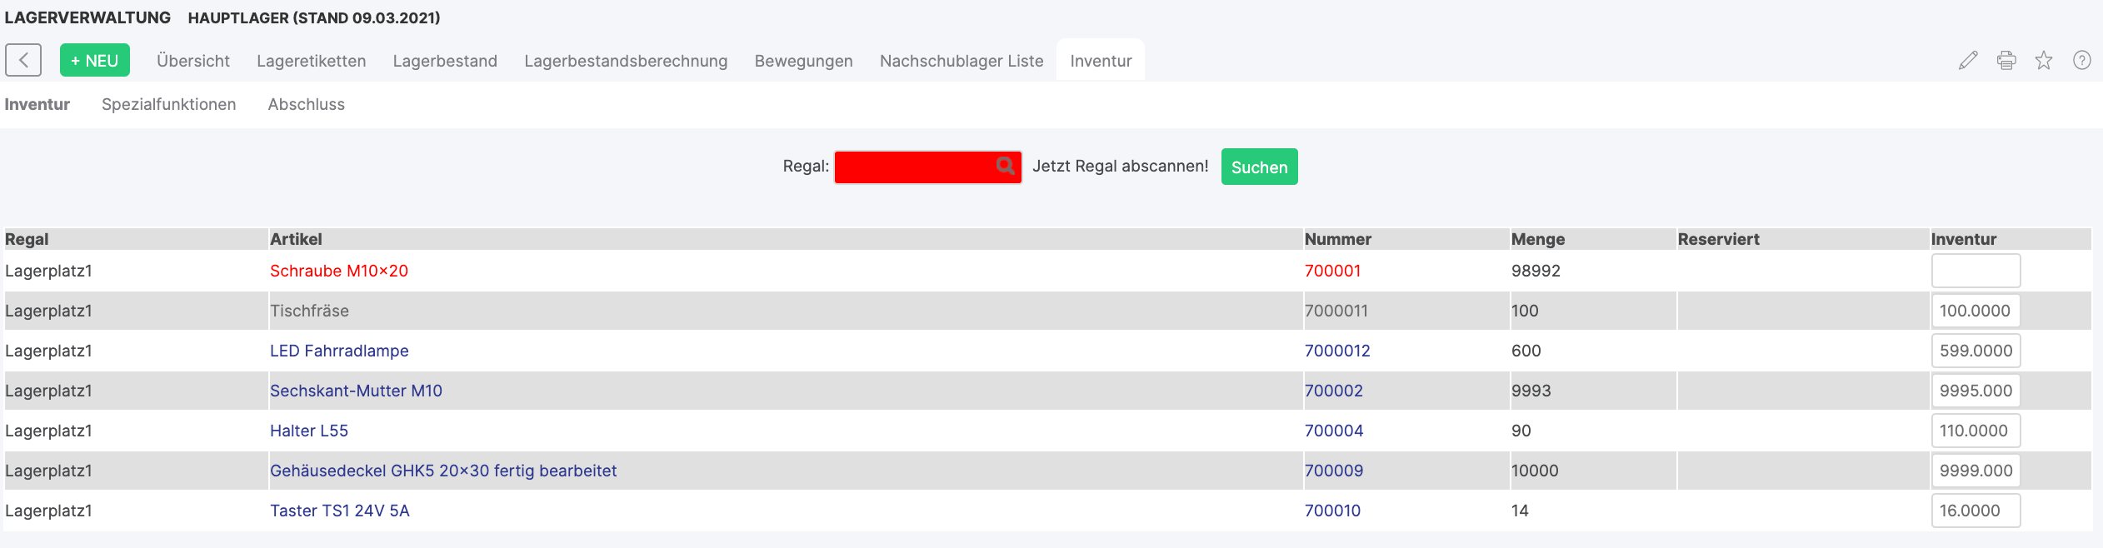Go to the Bewegungen tab

(x=803, y=61)
